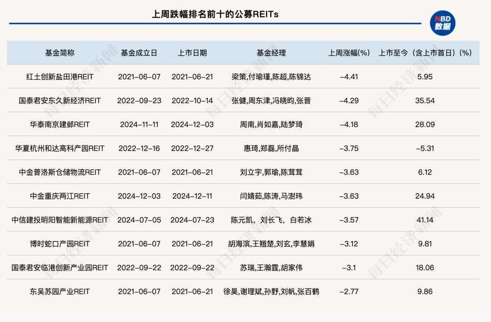Click since-listing value 5.95
The height and width of the screenshot is (322, 491).
pyautogui.click(x=425, y=77)
